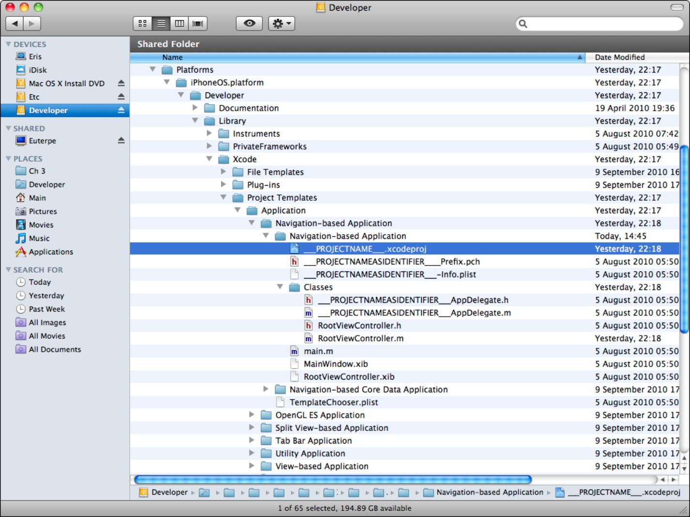This screenshot has height=517, width=690.
Task: Expand the OpenGL ES Application folder
Action: 252,414
